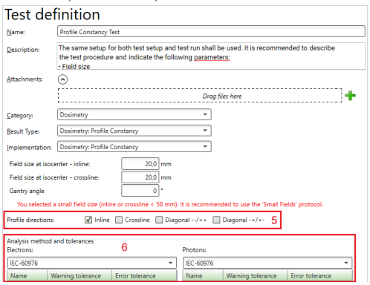The width and height of the screenshot is (370, 285).
Task: Enable the Crossline profile direction
Action: click(119, 220)
